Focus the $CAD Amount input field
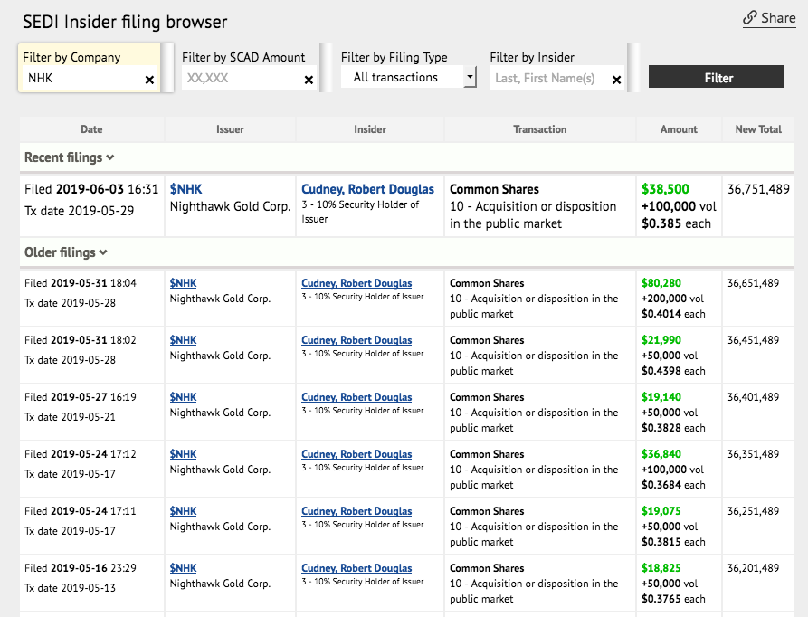The image size is (808, 617). 241,79
